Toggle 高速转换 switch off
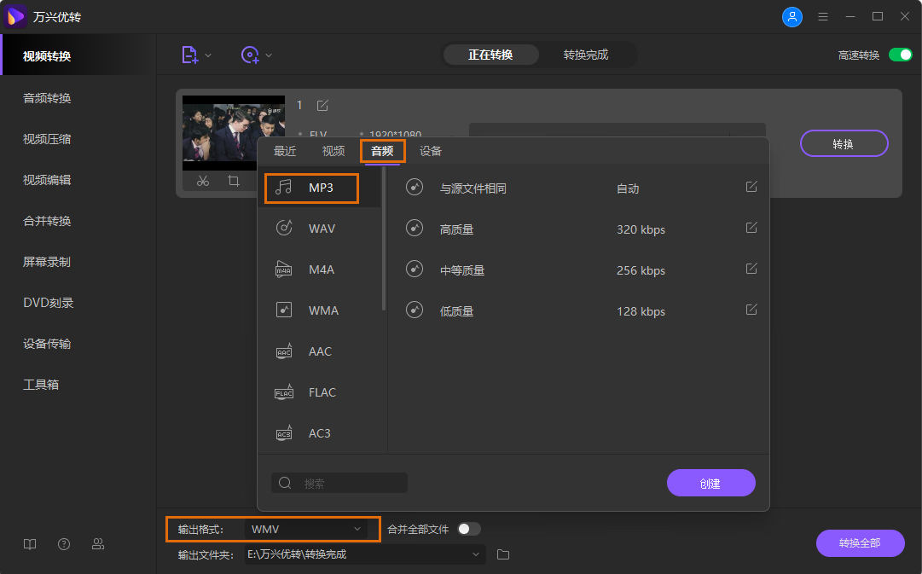 (900, 53)
